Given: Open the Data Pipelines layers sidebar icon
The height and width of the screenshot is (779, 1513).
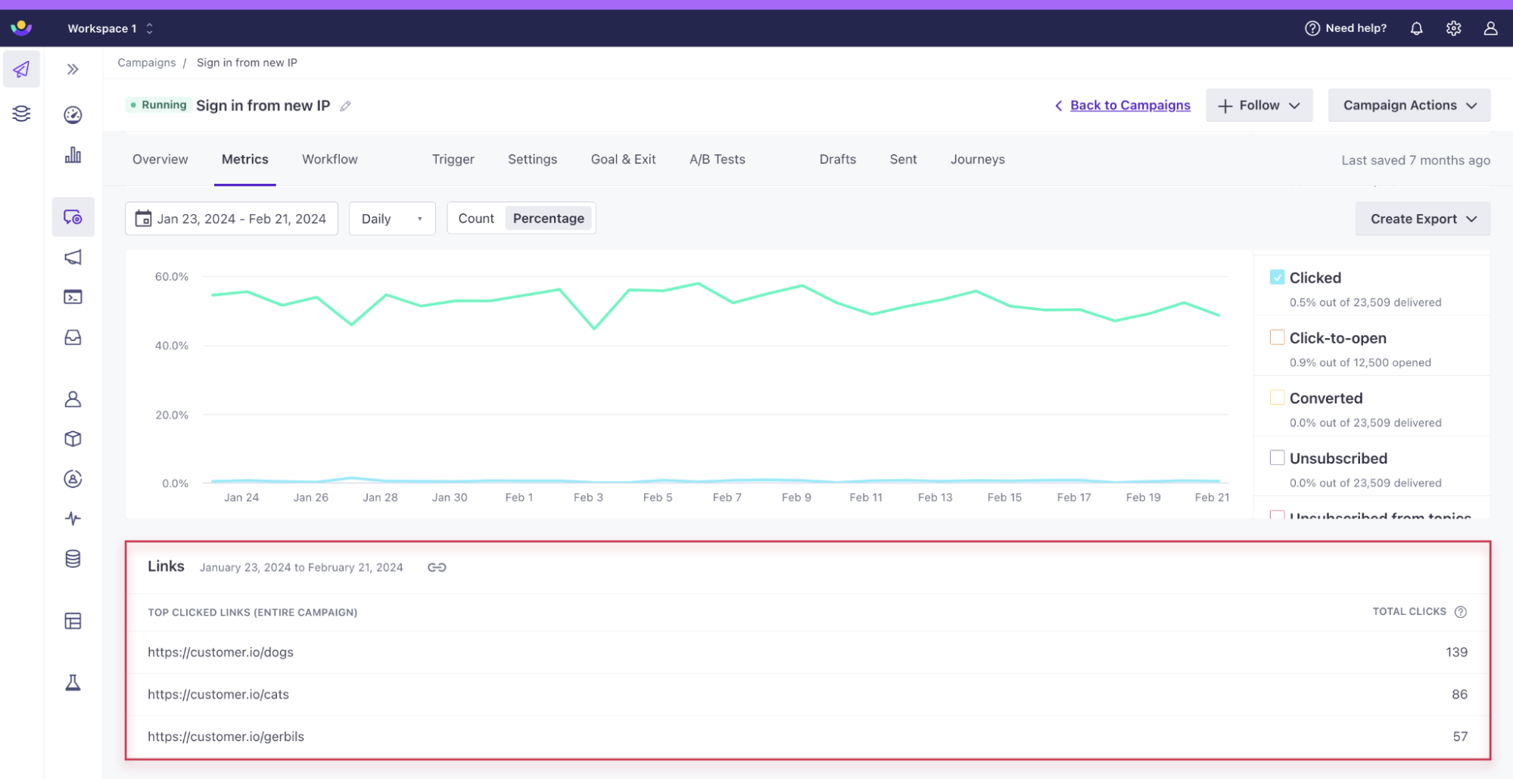Looking at the screenshot, I should coord(21,113).
